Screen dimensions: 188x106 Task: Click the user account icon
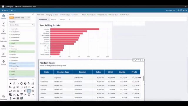[186, 6]
